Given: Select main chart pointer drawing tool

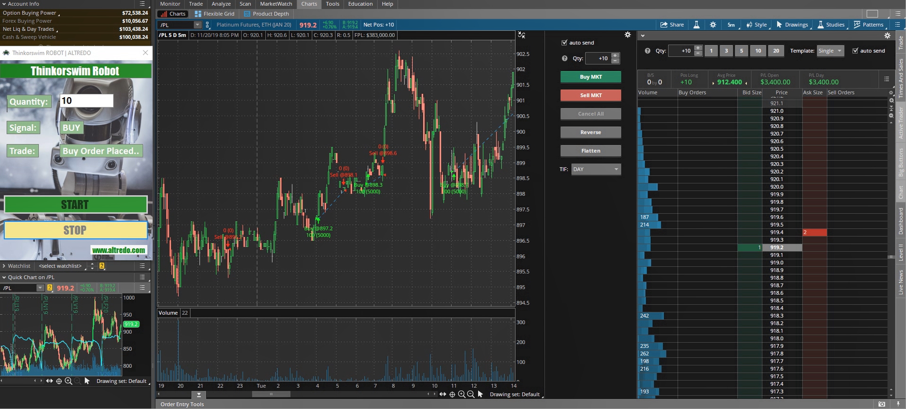Looking at the screenshot, I should point(480,394).
